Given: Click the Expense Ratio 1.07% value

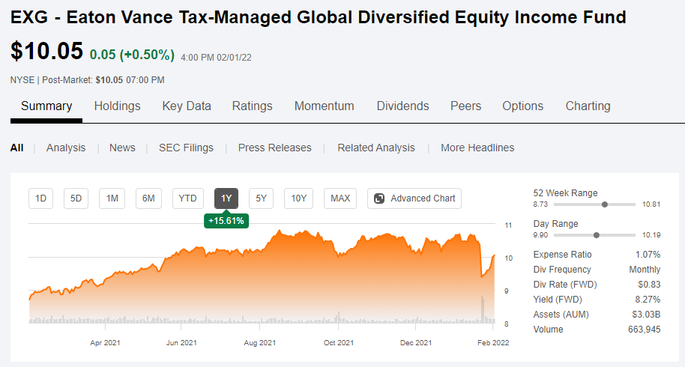Looking at the screenshot, I should pos(648,255).
